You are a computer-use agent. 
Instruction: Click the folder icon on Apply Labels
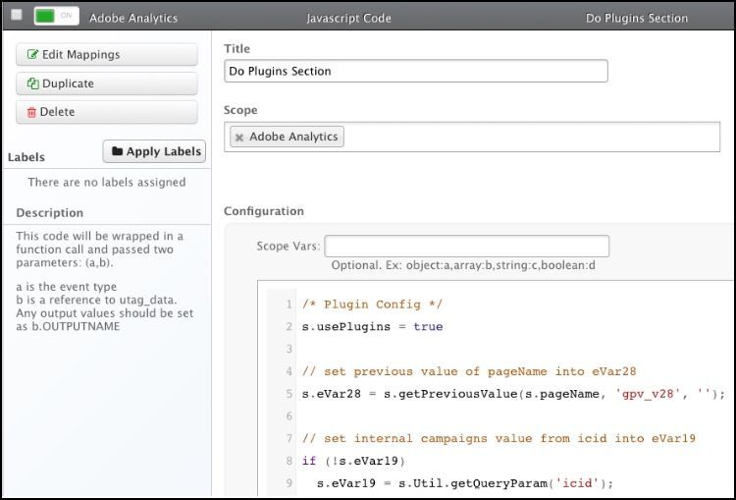(x=118, y=151)
